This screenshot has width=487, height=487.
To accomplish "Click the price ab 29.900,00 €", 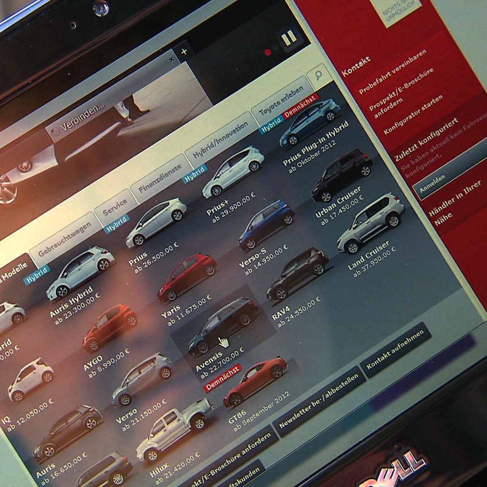I will click(x=234, y=207).
